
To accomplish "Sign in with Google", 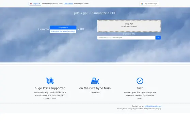I will click(149, 4).
